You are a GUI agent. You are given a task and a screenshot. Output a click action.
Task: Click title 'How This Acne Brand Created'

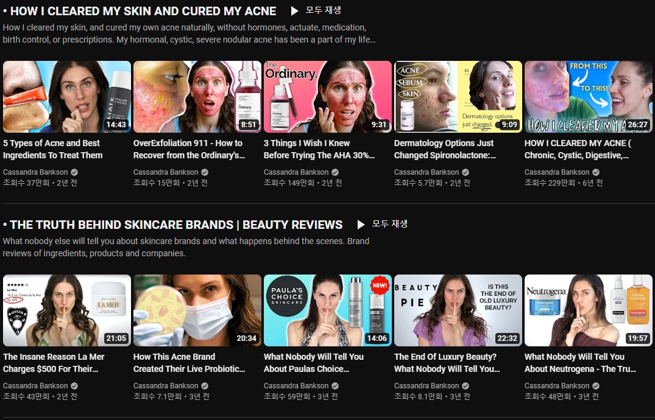coord(189,363)
